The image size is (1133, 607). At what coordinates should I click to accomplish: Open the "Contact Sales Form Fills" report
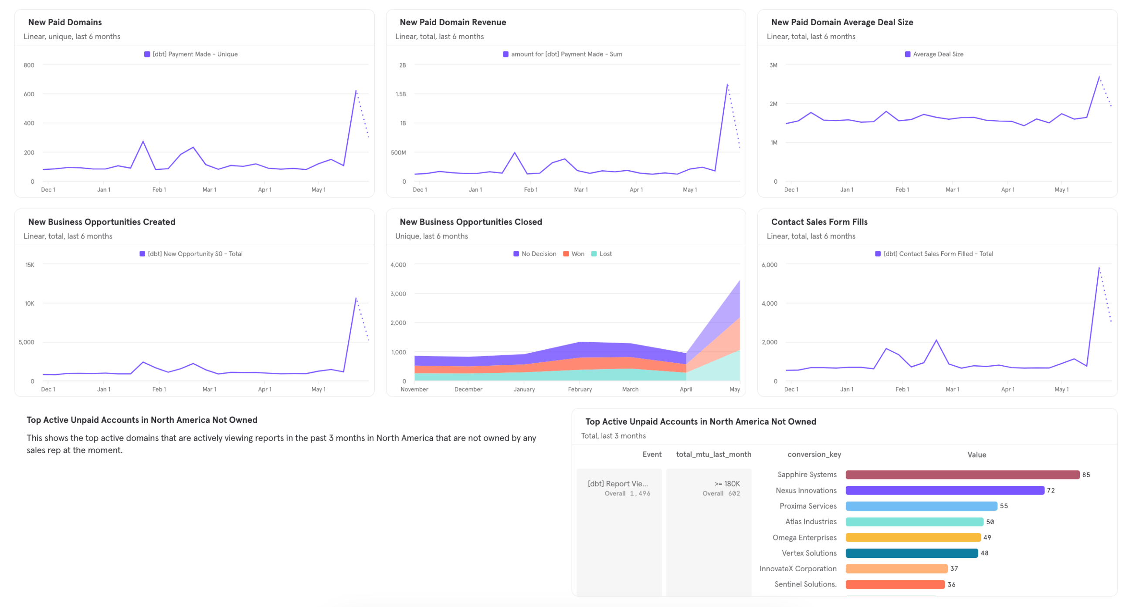point(819,222)
